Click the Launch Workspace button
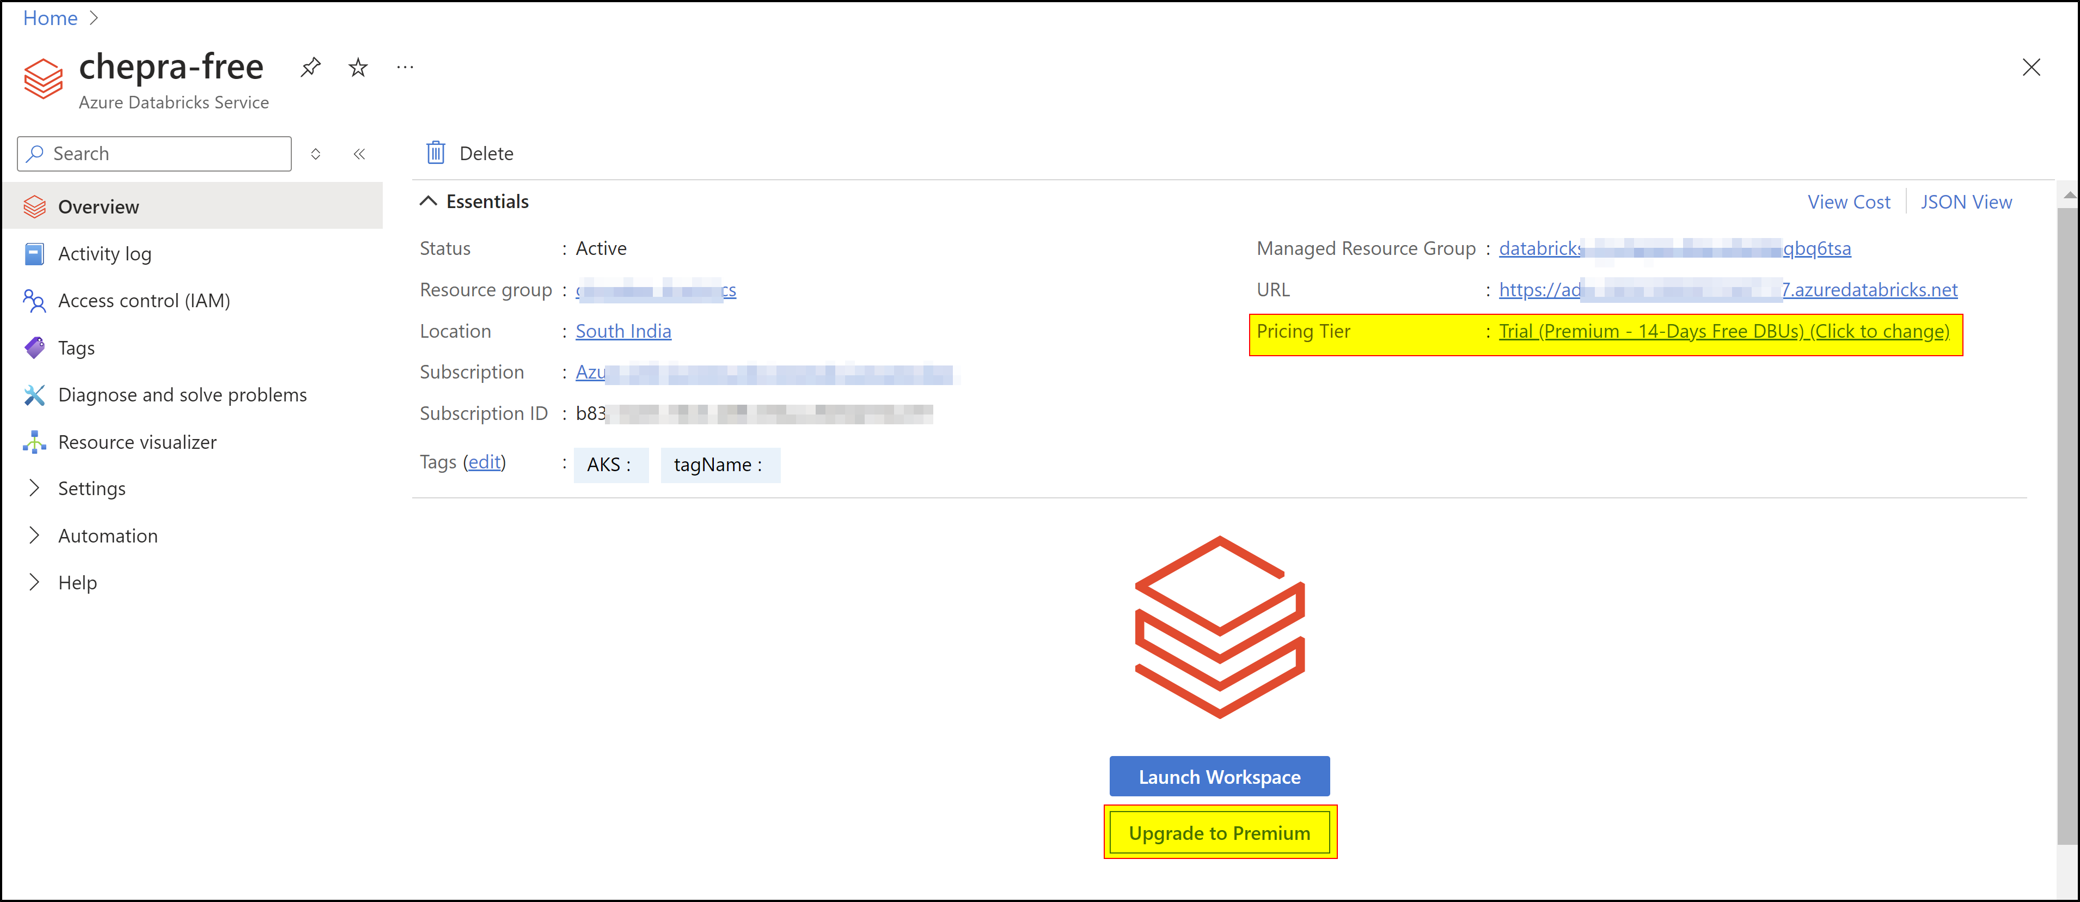 (x=1219, y=776)
